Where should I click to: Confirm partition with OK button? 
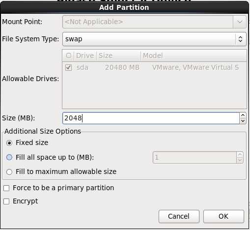click(x=223, y=216)
